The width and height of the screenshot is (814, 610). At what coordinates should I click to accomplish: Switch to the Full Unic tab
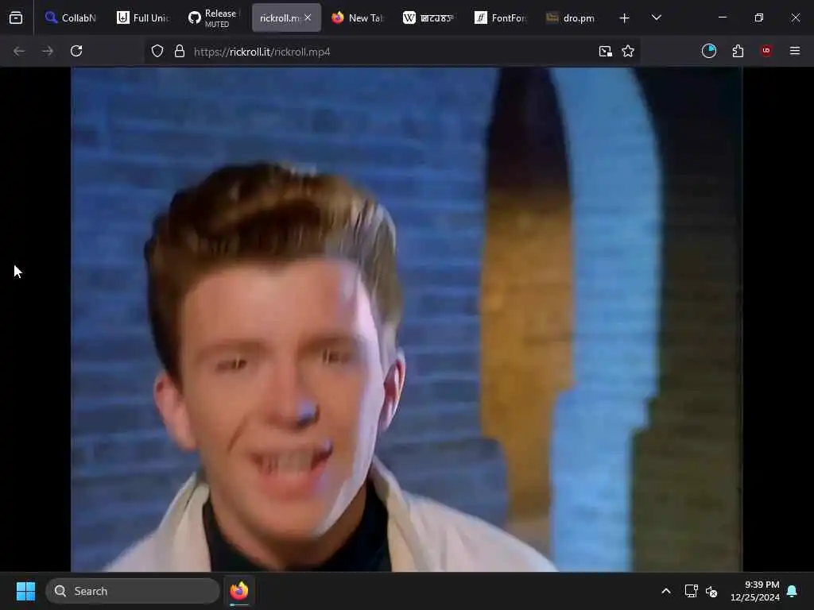(143, 18)
